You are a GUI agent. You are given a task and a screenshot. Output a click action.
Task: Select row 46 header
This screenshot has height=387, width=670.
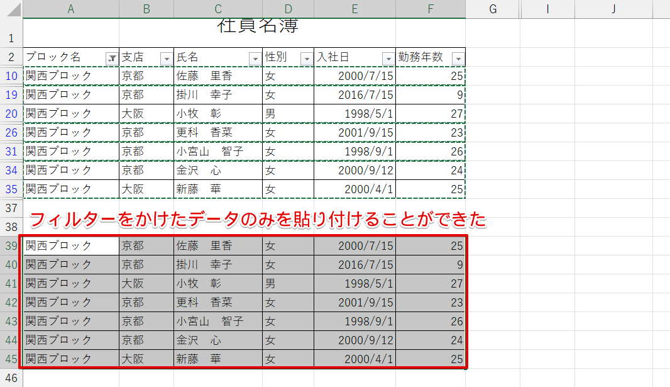tap(11, 378)
